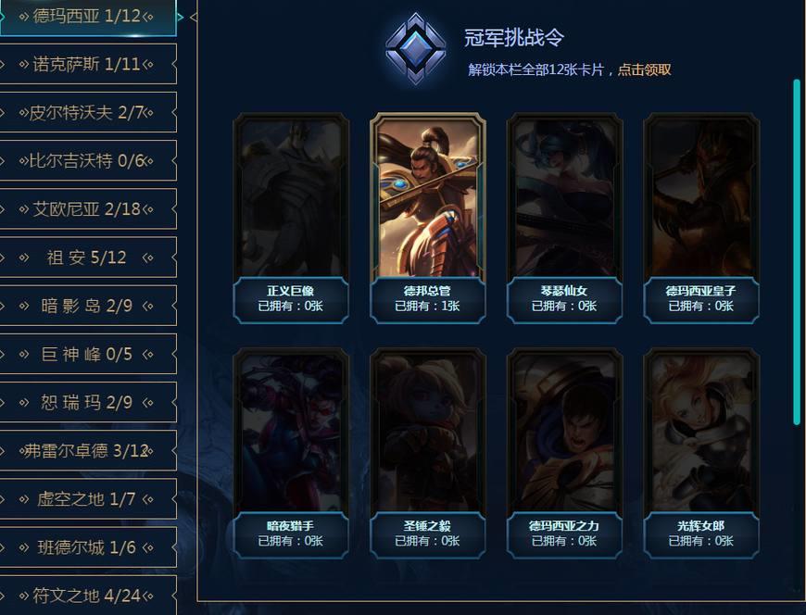806x615 pixels.
Task: Open the 琴瑟仙女 card
Action: pyautogui.click(x=564, y=219)
